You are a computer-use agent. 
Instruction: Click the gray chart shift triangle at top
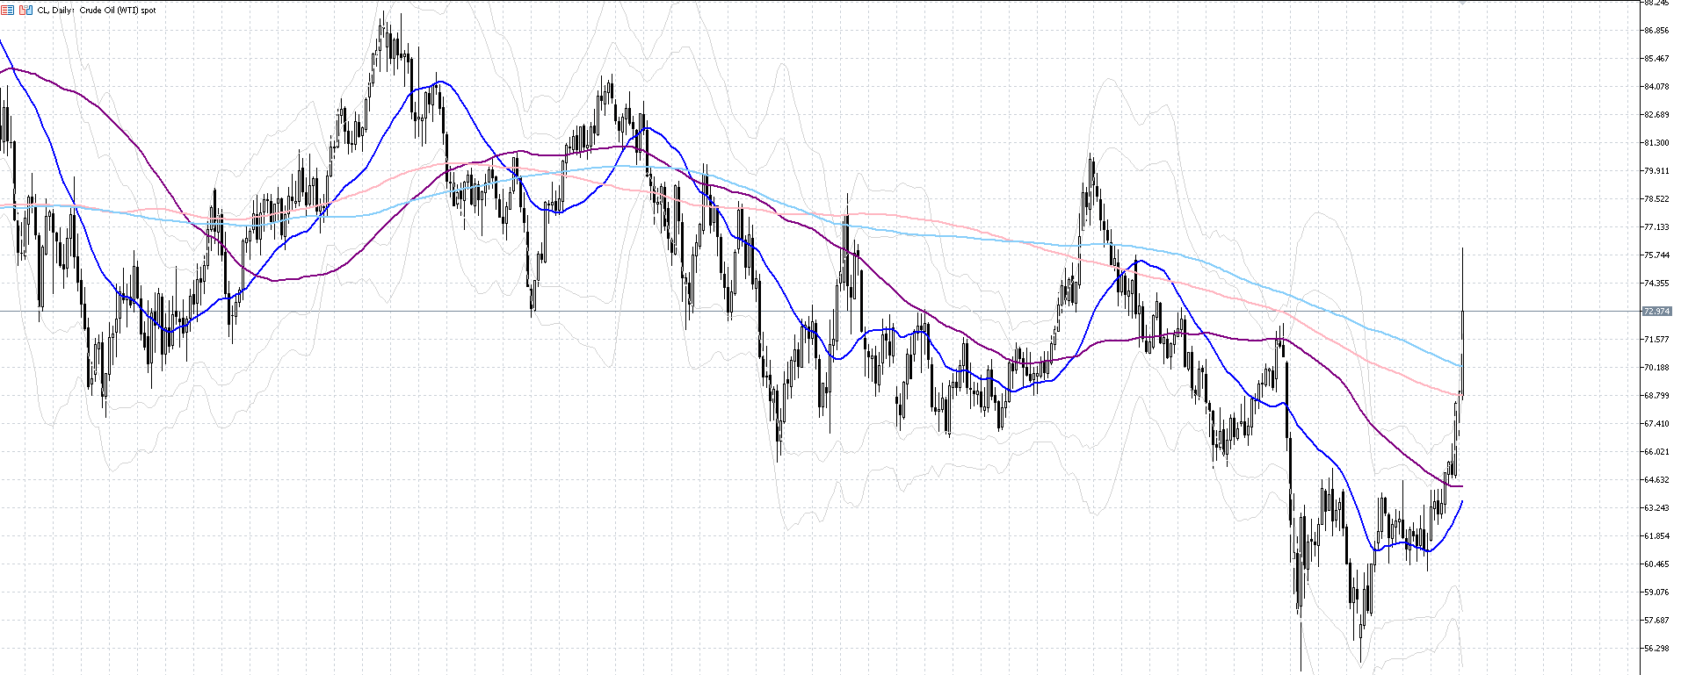pos(1463,3)
